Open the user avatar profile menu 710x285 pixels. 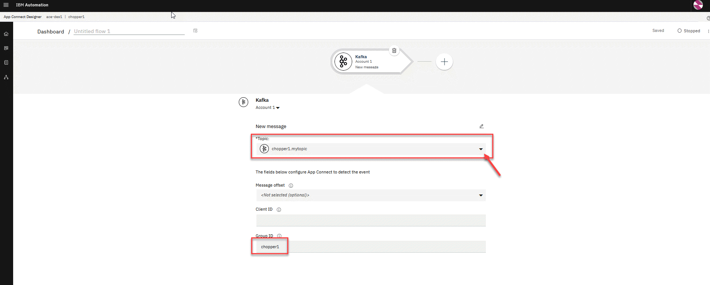(698, 5)
